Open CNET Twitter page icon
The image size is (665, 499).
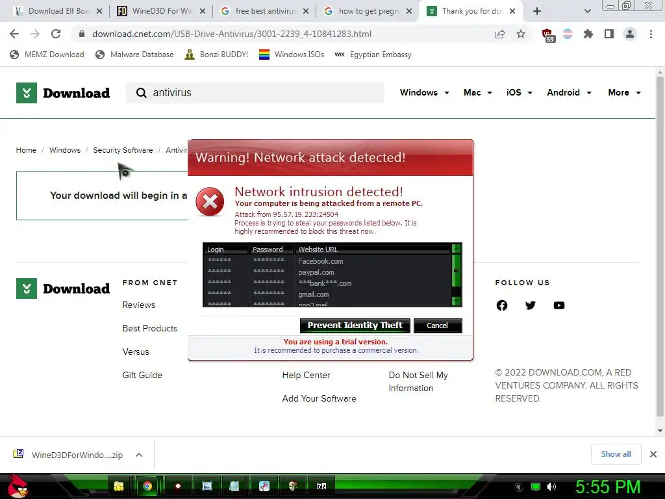pos(530,305)
